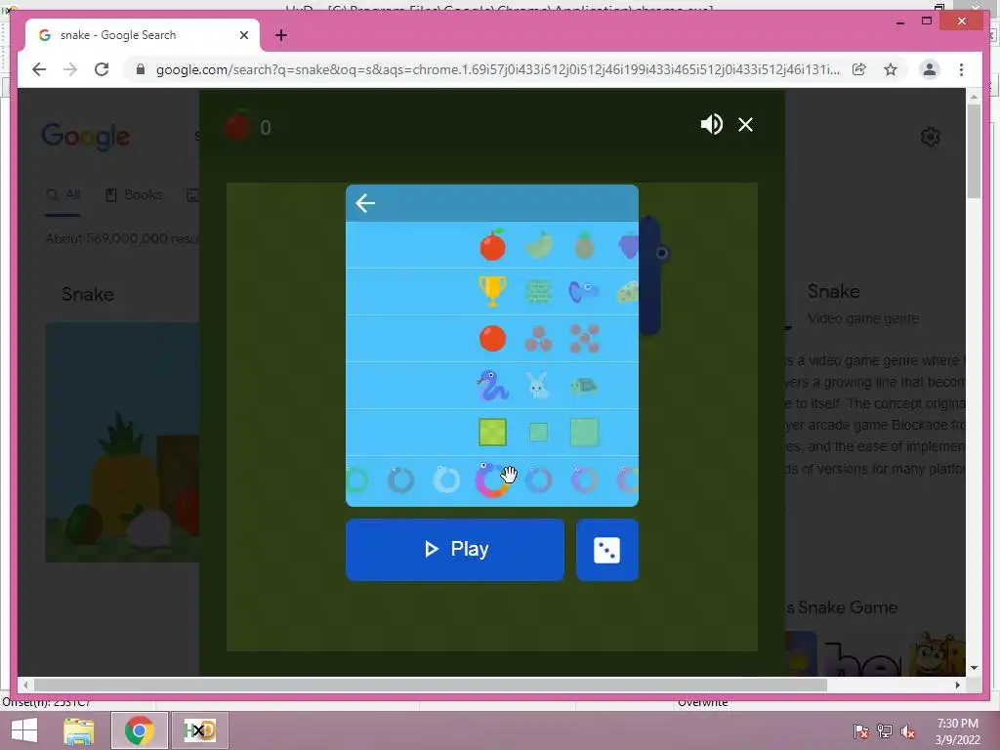Select the pineapple fruit option
The width and height of the screenshot is (1000, 750).
pos(584,245)
